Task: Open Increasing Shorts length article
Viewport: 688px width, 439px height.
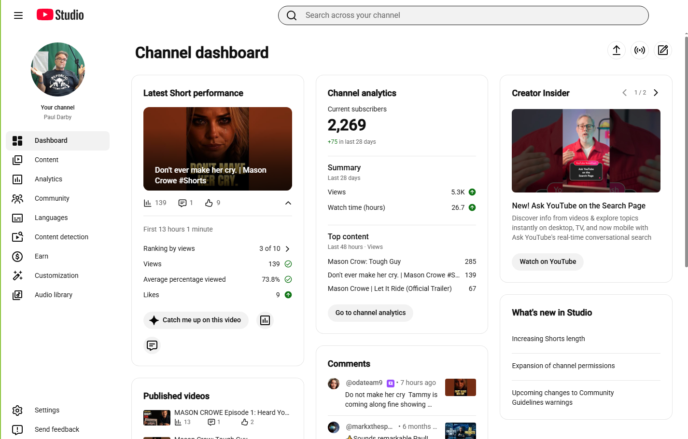Action: 548,339
